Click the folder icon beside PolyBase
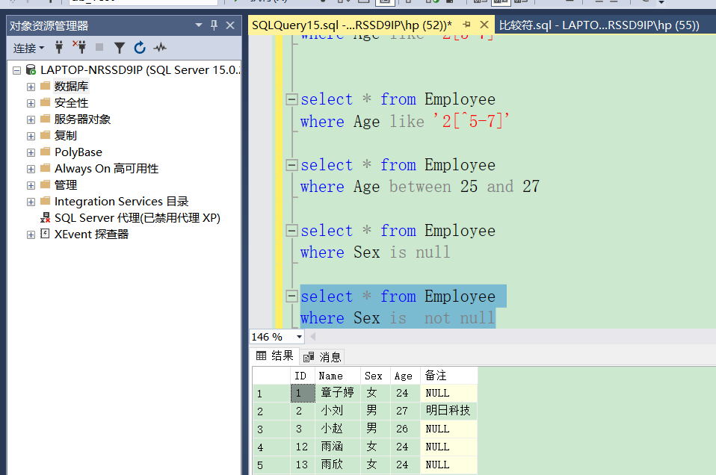716x475 pixels. [x=45, y=152]
